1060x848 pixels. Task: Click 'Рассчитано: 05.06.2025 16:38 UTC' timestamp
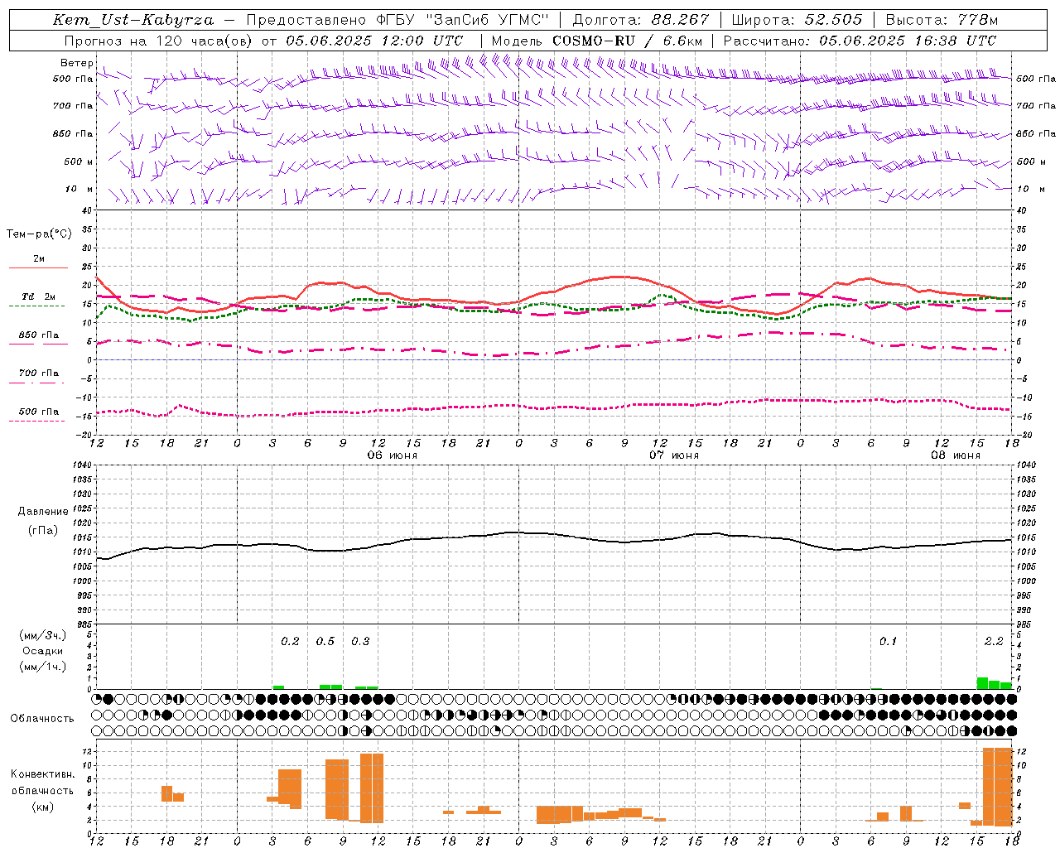pyautogui.click(x=860, y=41)
